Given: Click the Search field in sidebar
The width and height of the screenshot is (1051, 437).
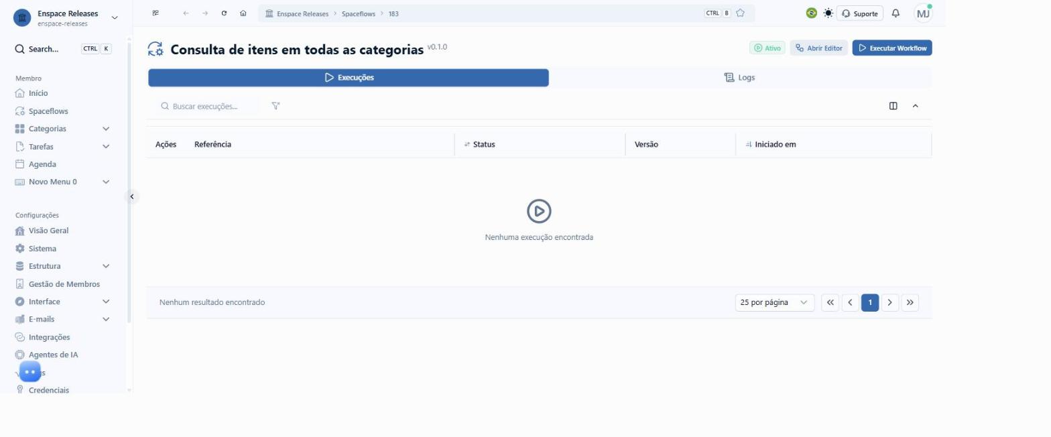Looking at the screenshot, I should point(63,49).
